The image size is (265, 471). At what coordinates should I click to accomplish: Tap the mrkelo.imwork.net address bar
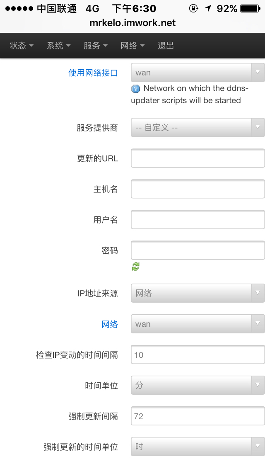point(132,23)
